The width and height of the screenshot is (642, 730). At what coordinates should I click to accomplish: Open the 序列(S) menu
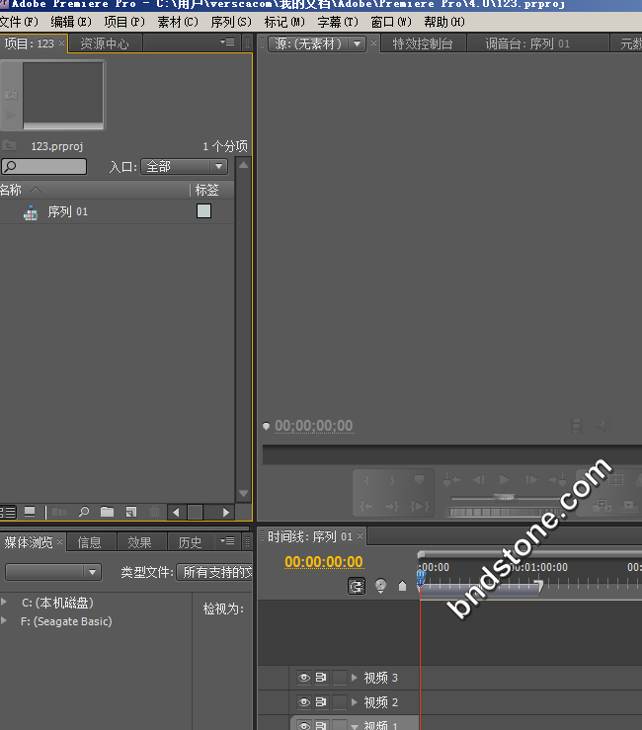[x=231, y=22]
